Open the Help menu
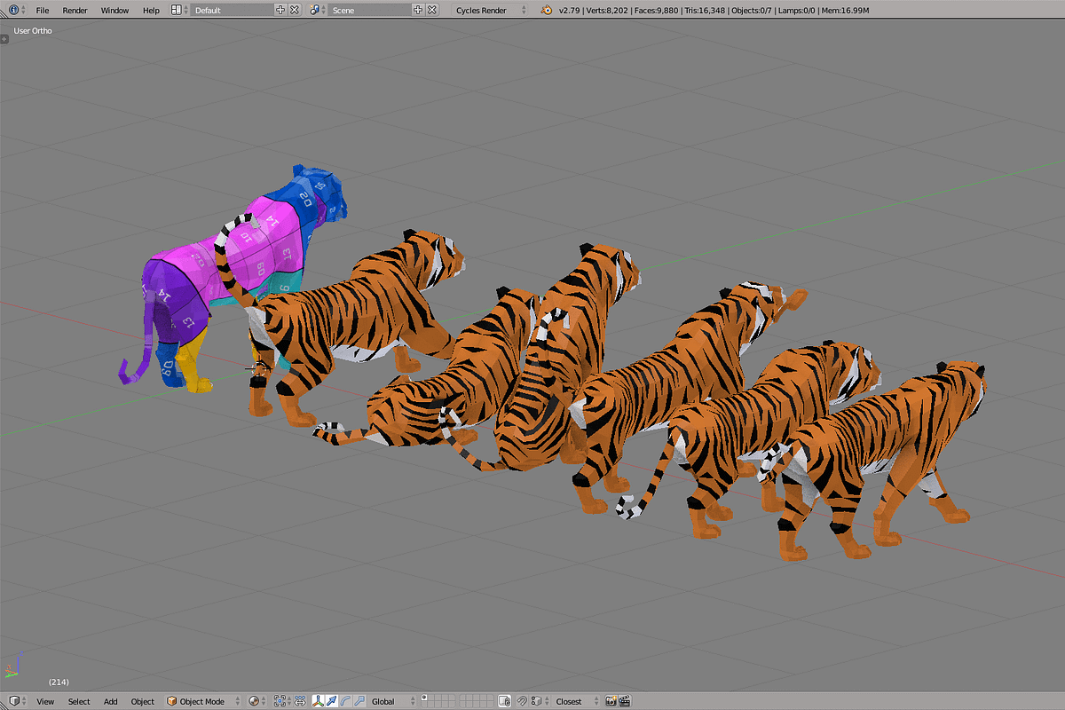Screen dimensions: 1065x710 (x=151, y=10)
